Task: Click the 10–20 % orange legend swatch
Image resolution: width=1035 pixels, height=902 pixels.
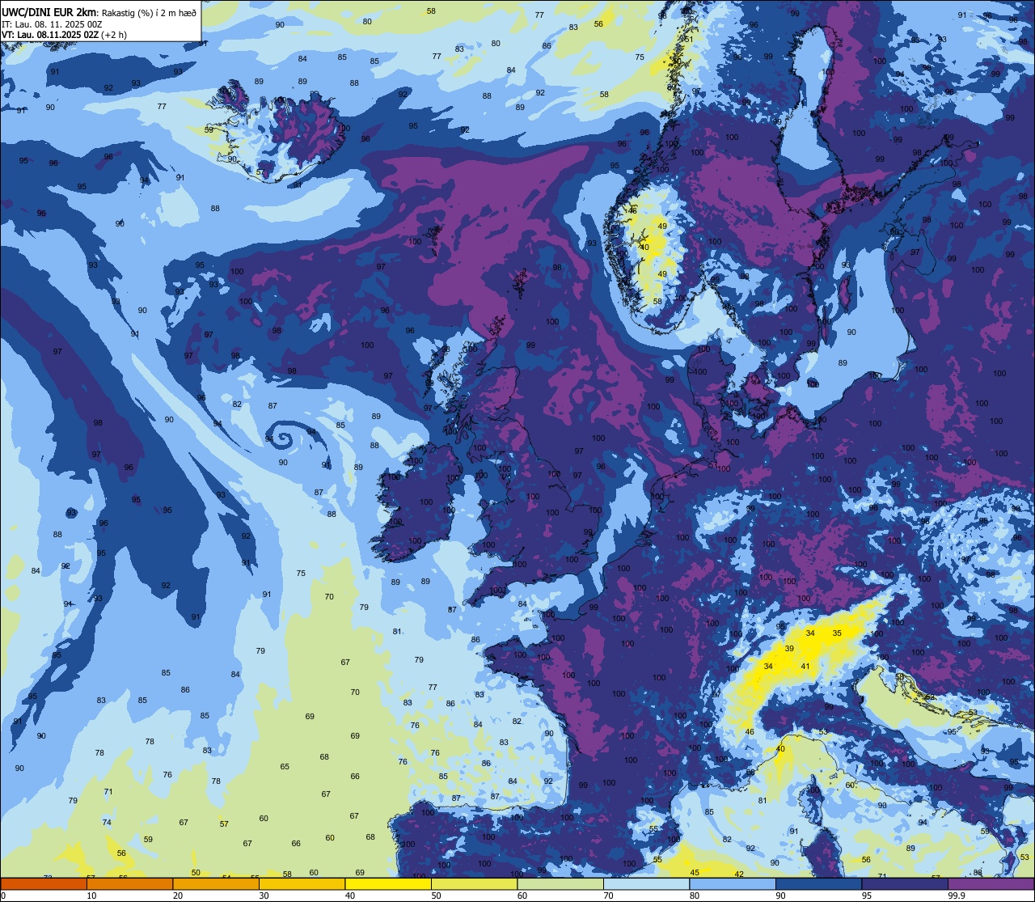Action: tap(129, 883)
